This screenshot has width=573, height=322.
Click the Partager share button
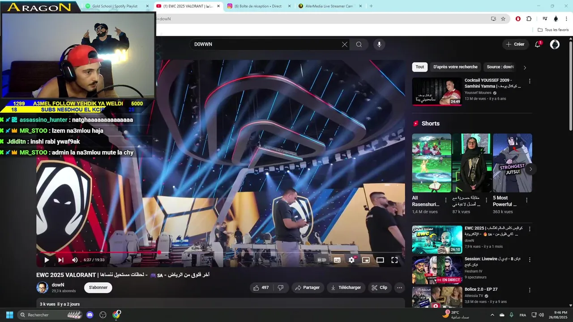[307, 288]
